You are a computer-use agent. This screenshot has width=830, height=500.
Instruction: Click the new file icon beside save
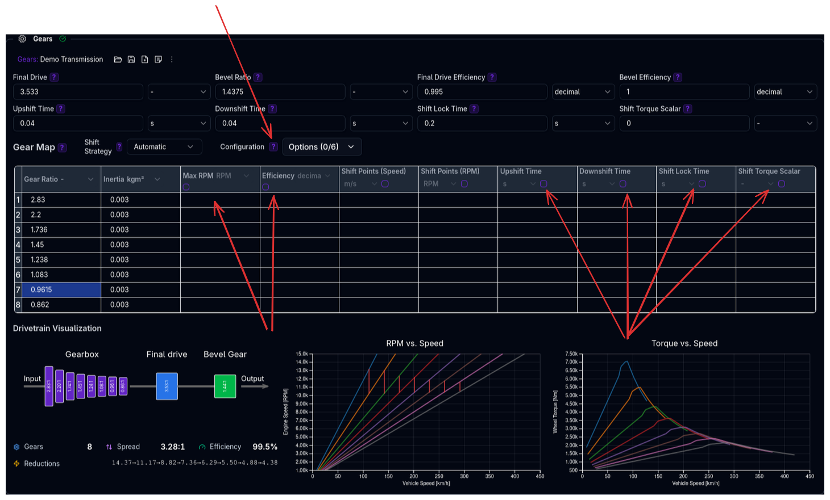click(145, 60)
